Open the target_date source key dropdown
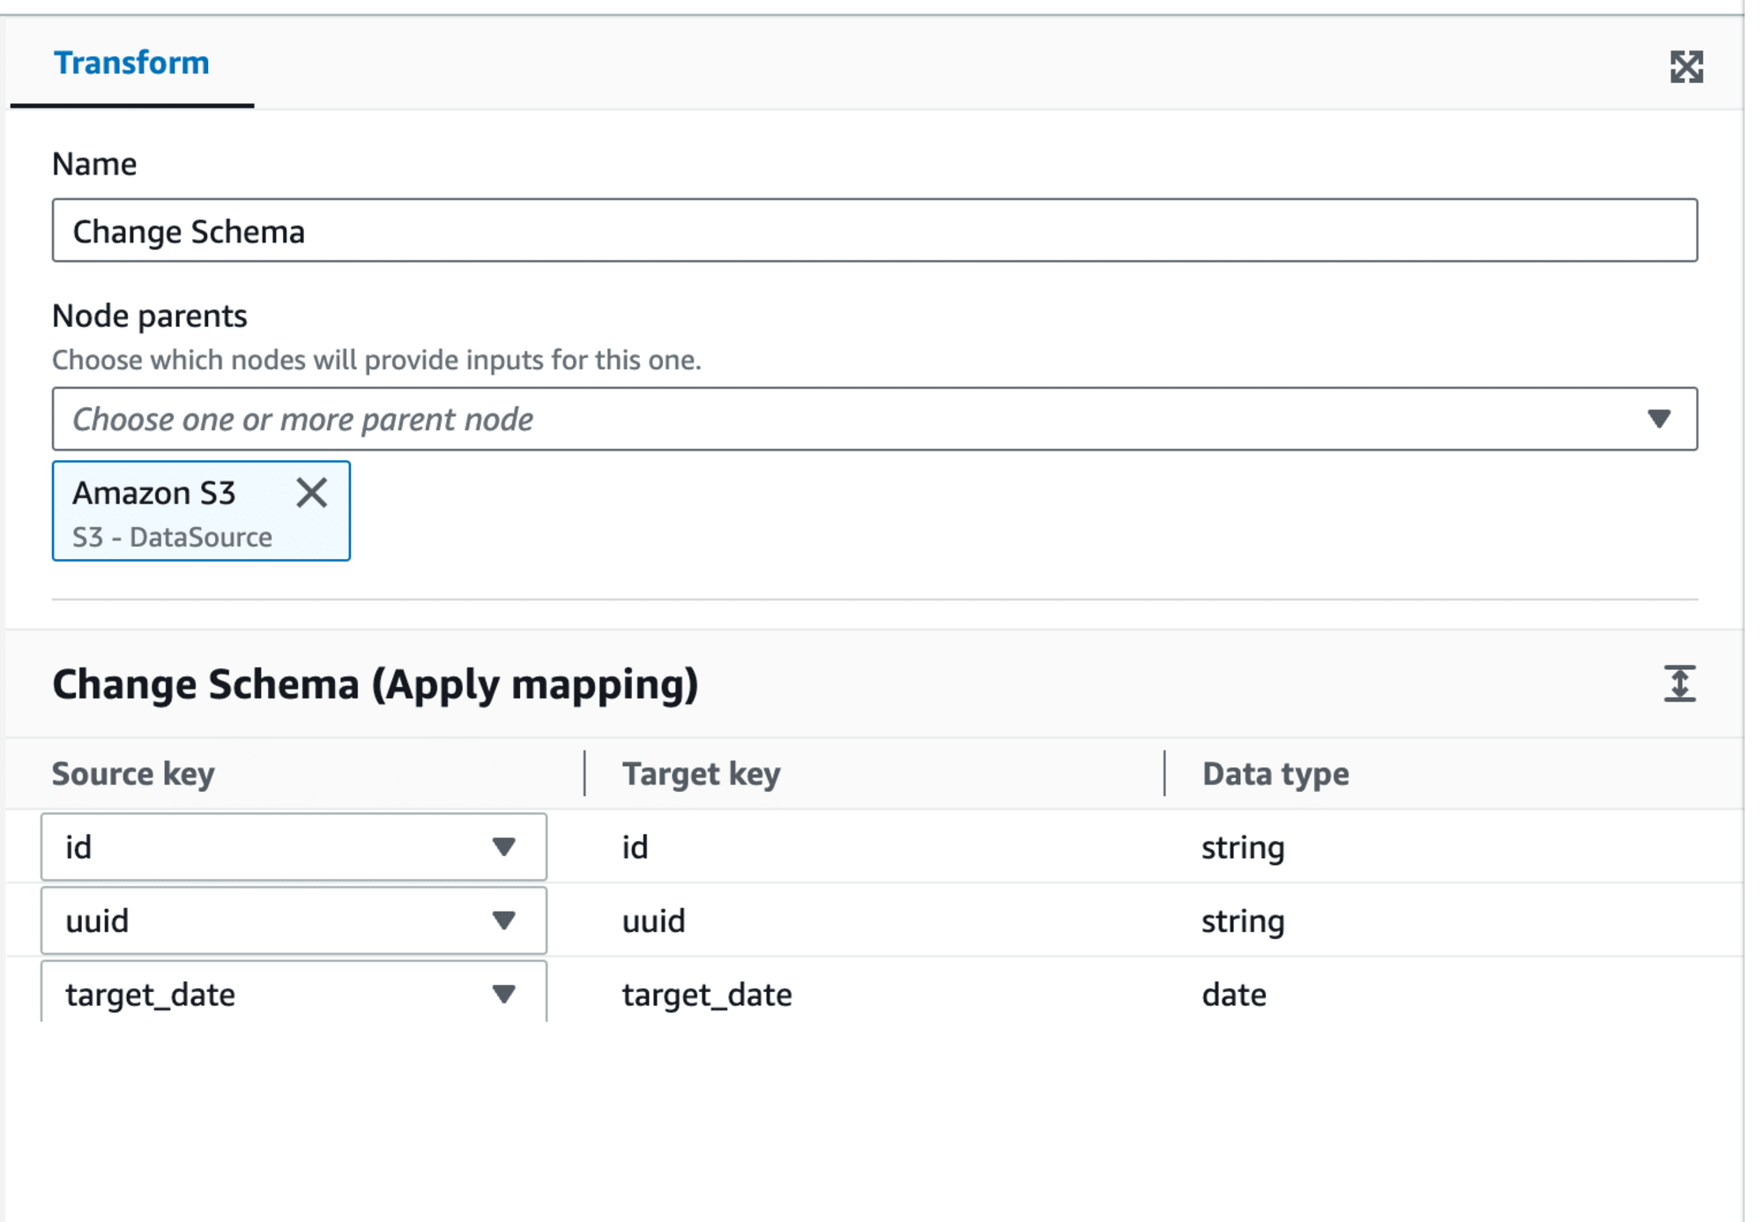The height and width of the screenshot is (1222, 1763). [x=294, y=993]
